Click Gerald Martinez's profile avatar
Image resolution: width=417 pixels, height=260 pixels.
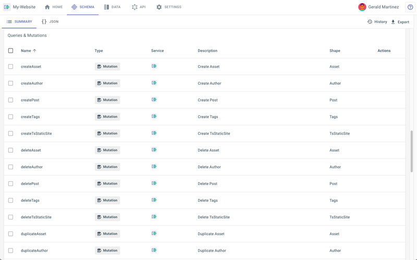pyautogui.click(x=362, y=7)
